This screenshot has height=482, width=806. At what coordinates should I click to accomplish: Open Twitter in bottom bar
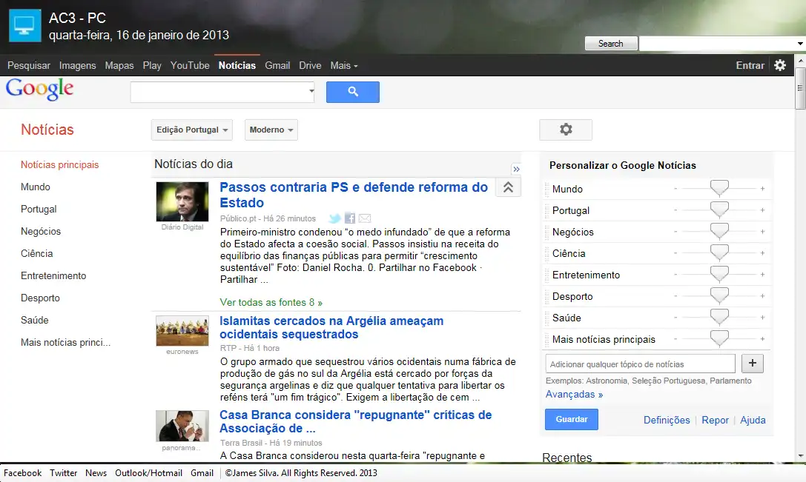63,473
